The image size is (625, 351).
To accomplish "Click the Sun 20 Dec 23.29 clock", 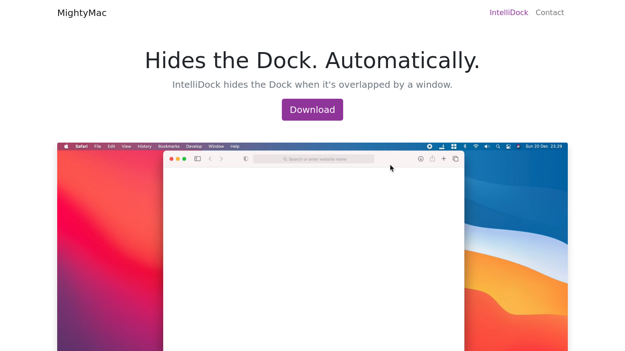I will [x=544, y=146].
